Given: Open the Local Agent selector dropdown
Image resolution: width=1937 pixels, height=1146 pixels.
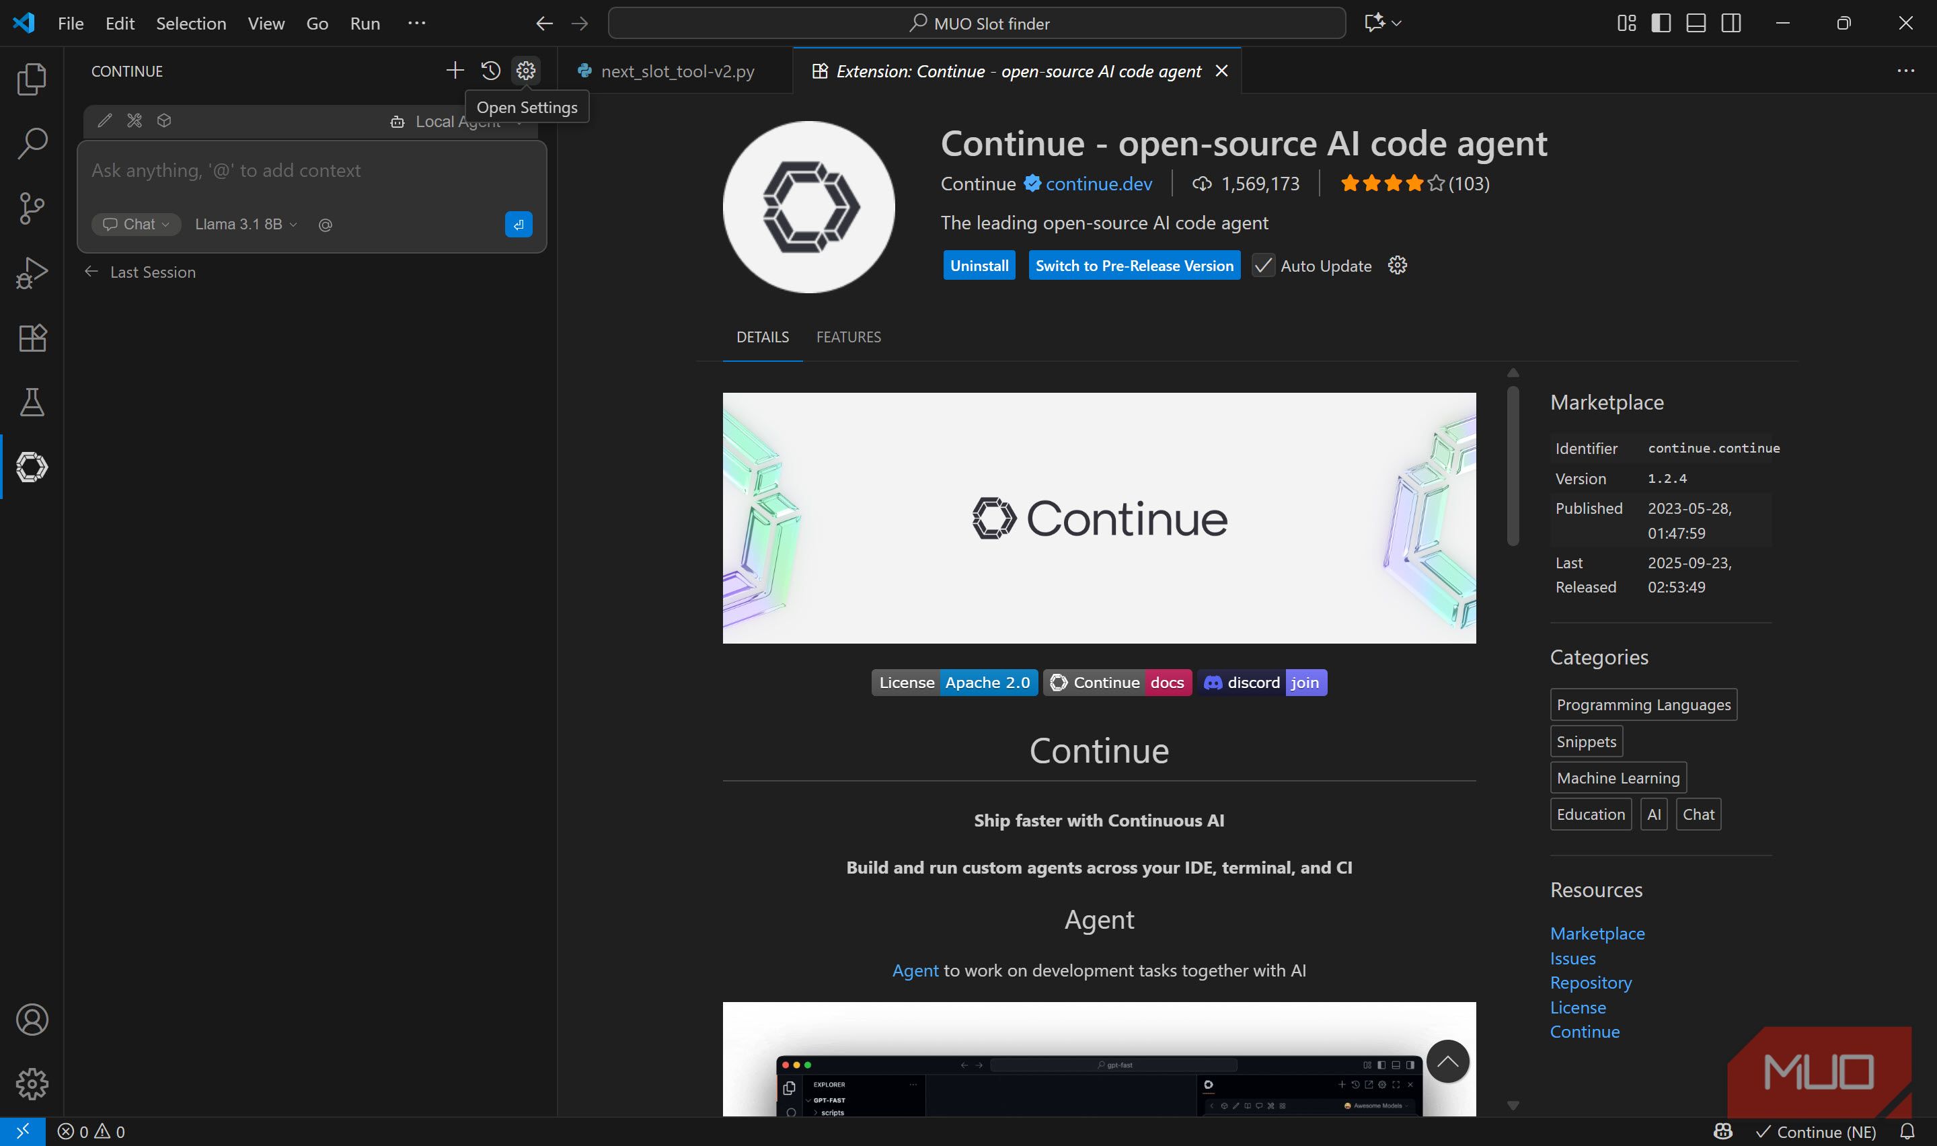Looking at the screenshot, I should [x=458, y=121].
